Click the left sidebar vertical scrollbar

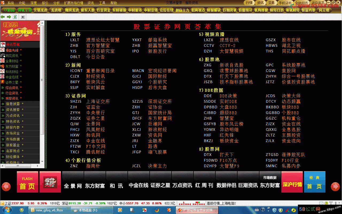click(x=42, y=80)
